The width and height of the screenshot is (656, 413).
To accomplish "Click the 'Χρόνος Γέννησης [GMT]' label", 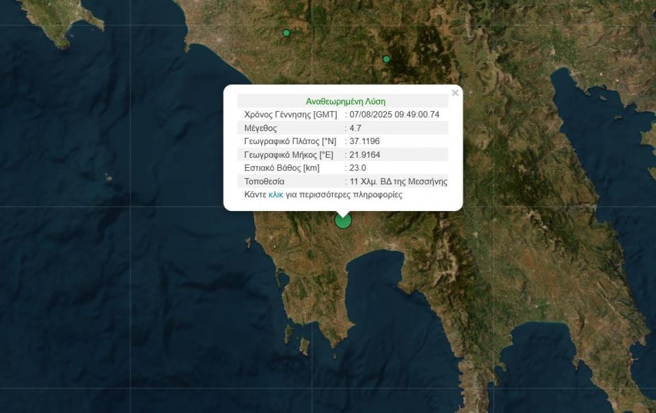I will (x=289, y=115).
